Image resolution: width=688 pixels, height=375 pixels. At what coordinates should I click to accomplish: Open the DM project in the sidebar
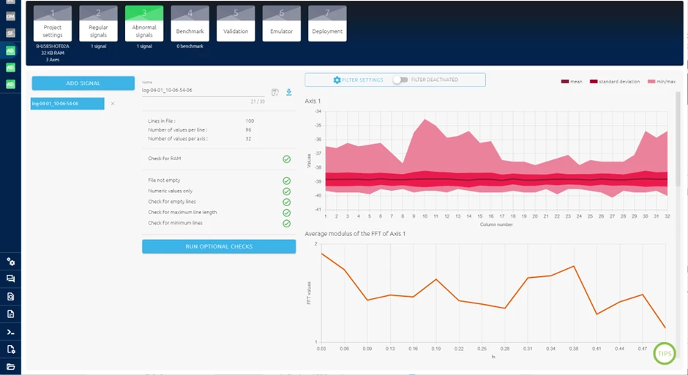point(10,17)
